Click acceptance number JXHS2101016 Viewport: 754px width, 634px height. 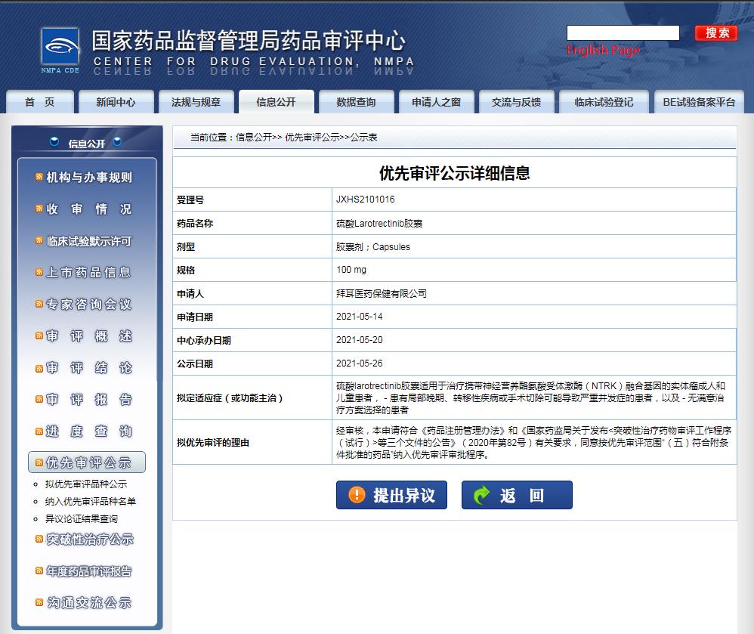(366, 199)
